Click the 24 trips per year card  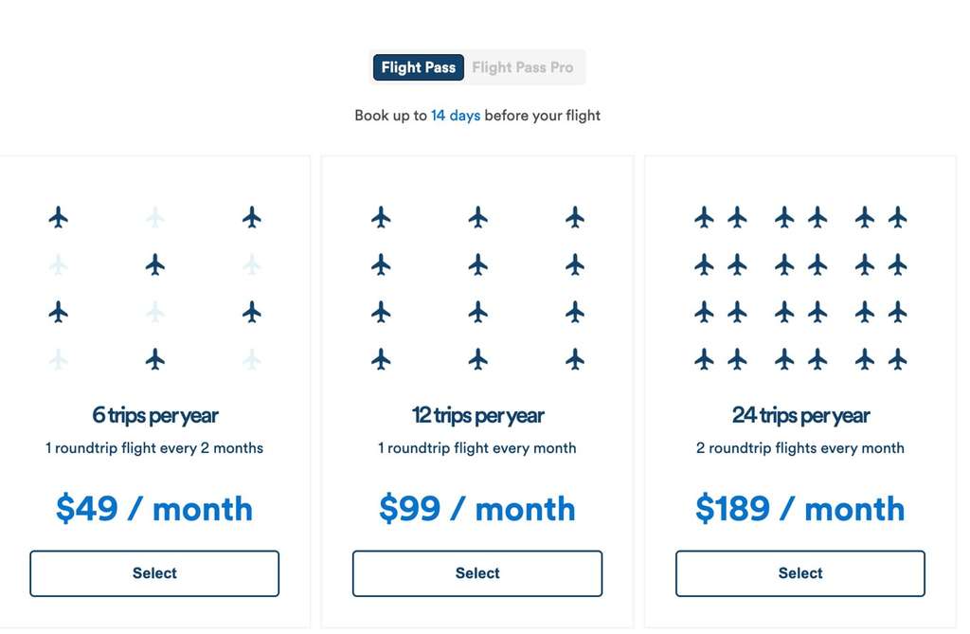click(x=800, y=393)
